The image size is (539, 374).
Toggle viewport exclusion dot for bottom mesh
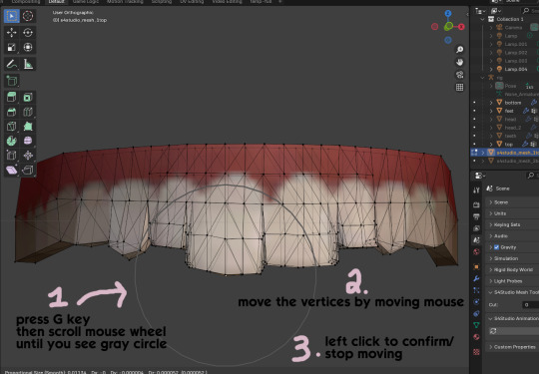point(474,103)
